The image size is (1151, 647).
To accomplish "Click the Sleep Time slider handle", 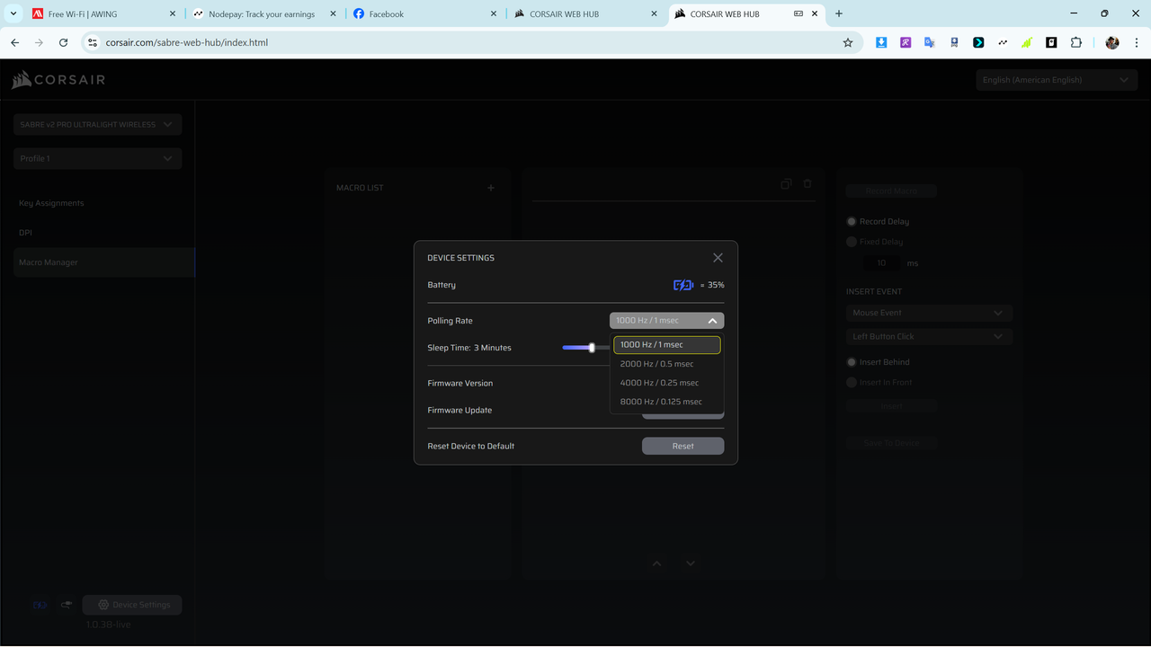I will pos(592,348).
